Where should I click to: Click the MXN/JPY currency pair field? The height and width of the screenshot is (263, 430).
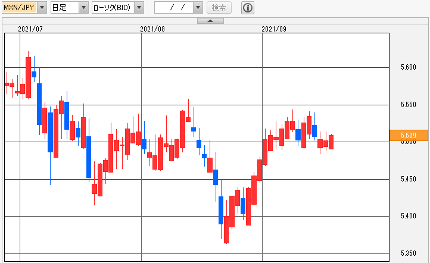pyautogui.click(x=20, y=7)
